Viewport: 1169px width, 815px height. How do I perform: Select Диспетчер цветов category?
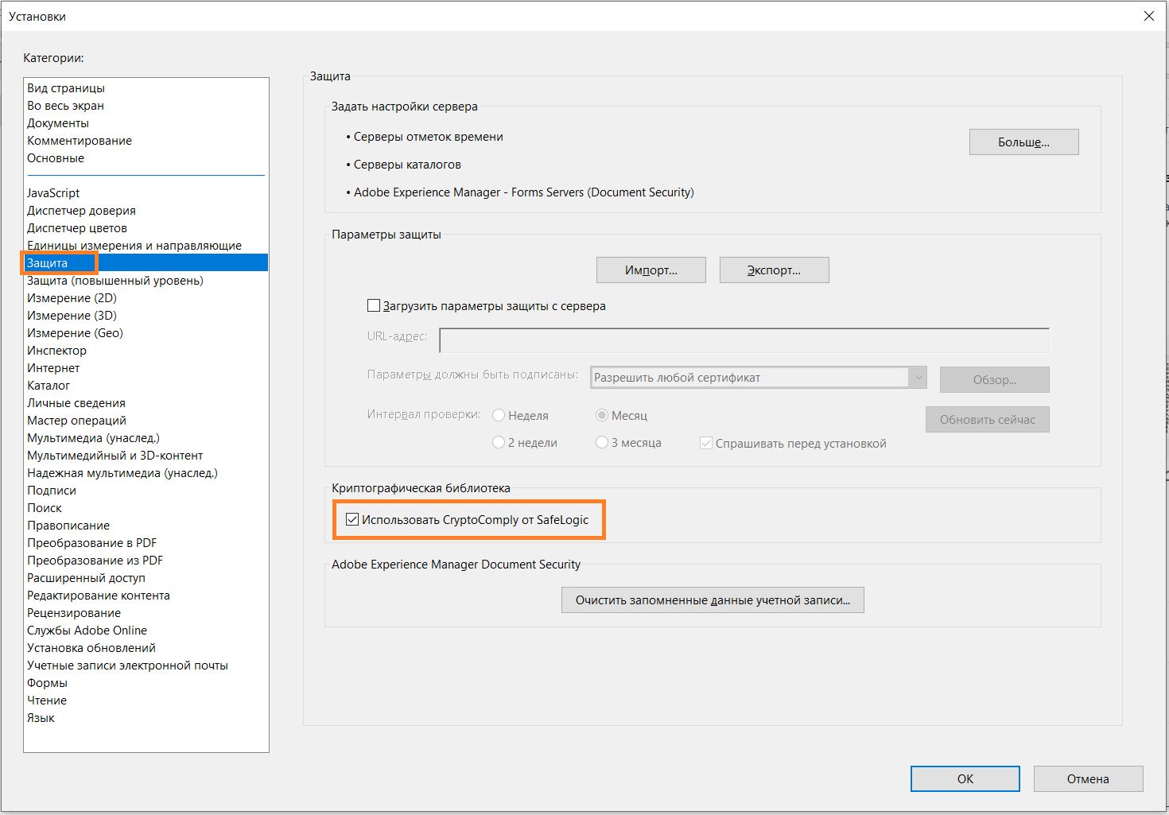pos(146,228)
